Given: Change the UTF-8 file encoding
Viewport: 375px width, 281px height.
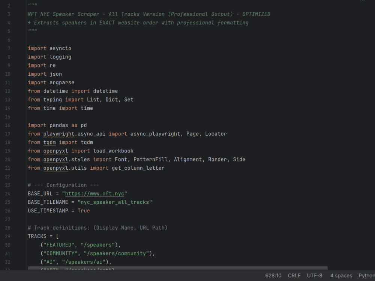Looking at the screenshot, I should (314, 275).
